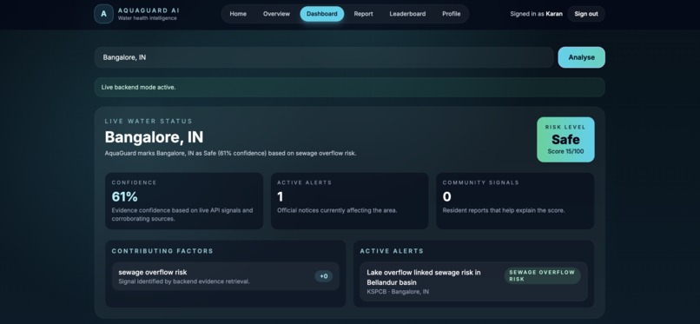The height and width of the screenshot is (324, 700).
Task: Click the AQUAGUARD AI brand name
Action: [149, 10]
